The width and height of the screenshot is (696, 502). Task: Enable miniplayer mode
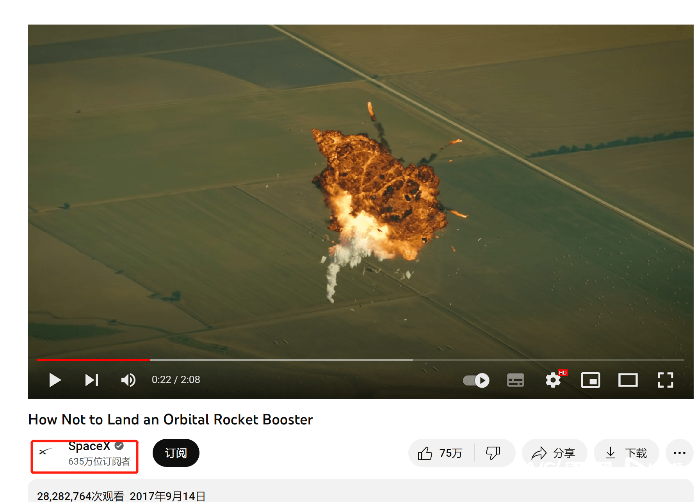[x=591, y=380]
